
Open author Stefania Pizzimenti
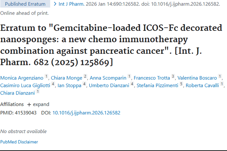[157, 85]
